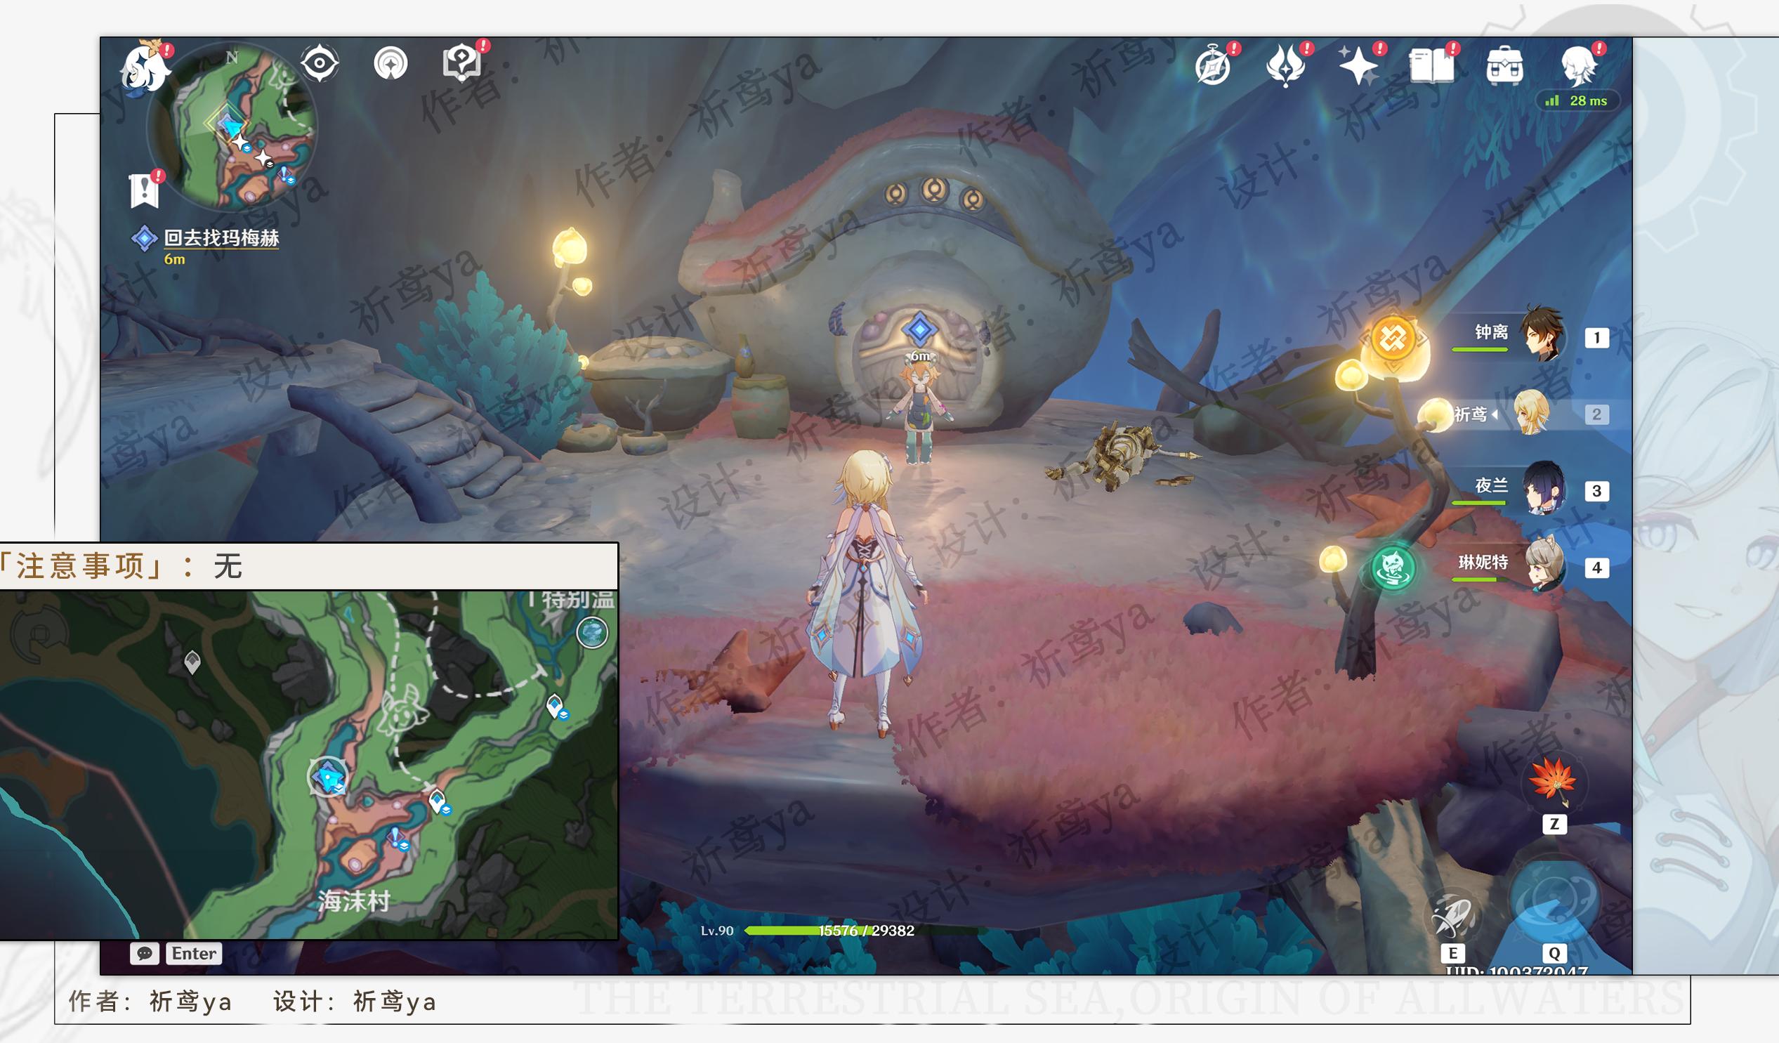Image resolution: width=1779 pixels, height=1043 pixels.
Task: Open the adventure compass icon
Action: click(x=1213, y=67)
